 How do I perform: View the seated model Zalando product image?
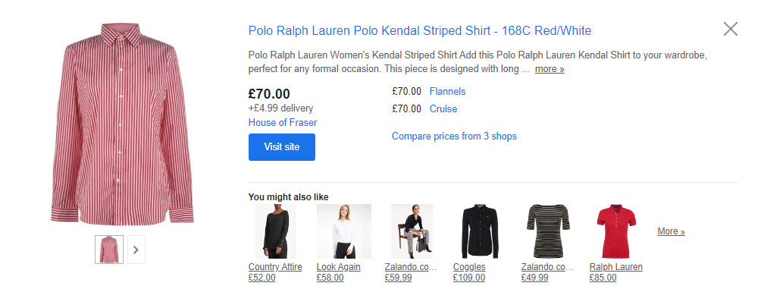pos(412,231)
